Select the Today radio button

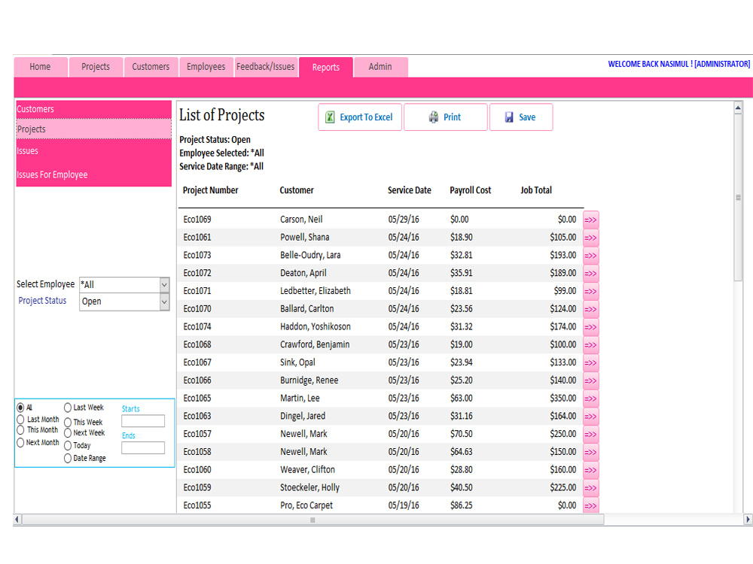pyautogui.click(x=68, y=445)
